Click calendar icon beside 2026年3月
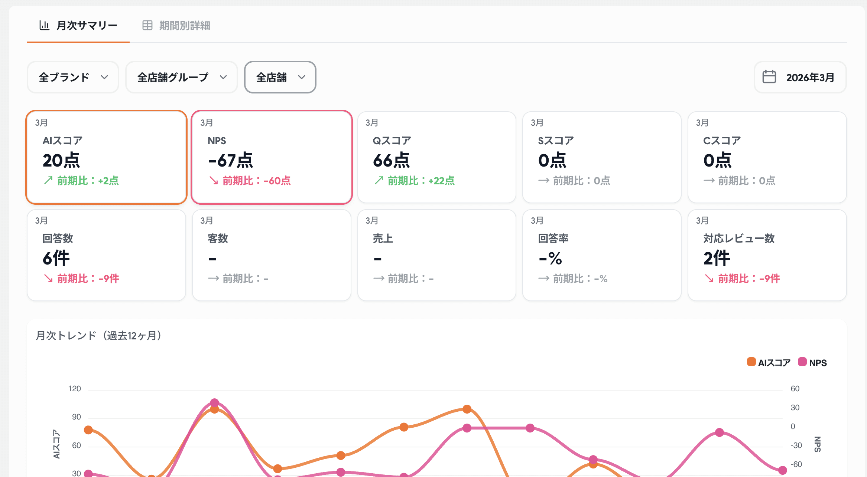This screenshot has height=477, width=867. [769, 77]
